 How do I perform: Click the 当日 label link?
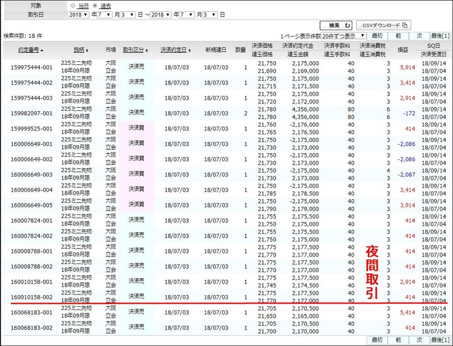pyautogui.click(x=84, y=6)
